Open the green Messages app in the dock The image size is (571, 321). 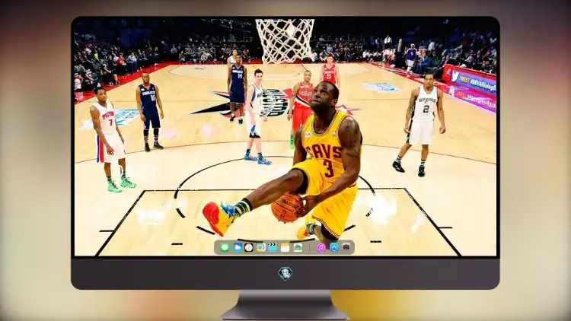point(225,247)
